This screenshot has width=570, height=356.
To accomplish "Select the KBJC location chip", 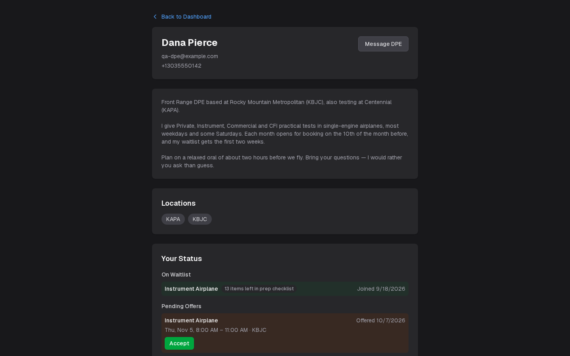I will (x=200, y=219).
